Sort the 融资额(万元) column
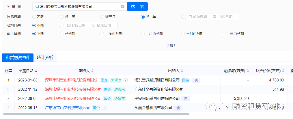 247,71
